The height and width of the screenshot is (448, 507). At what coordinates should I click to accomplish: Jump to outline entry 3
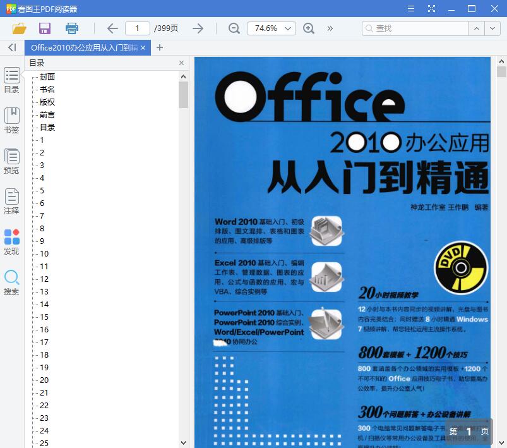tap(42, 165)
